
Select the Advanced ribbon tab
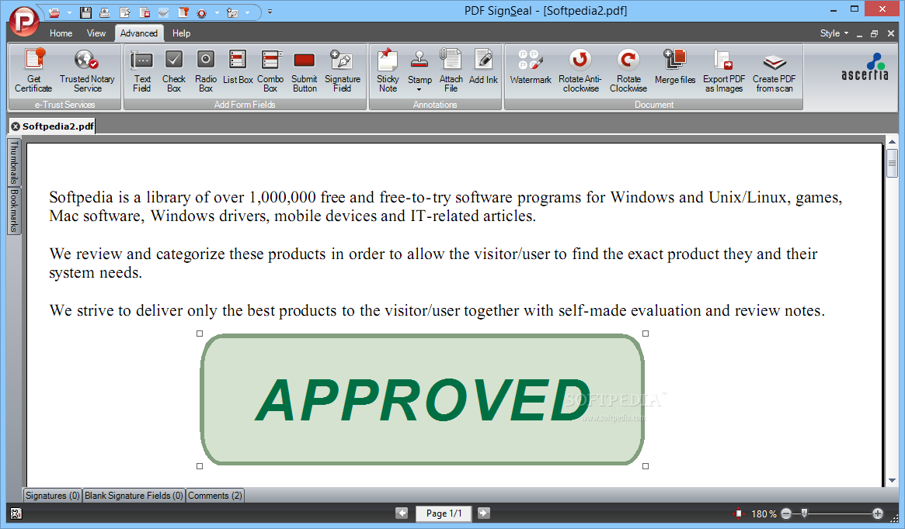[139, 33]
